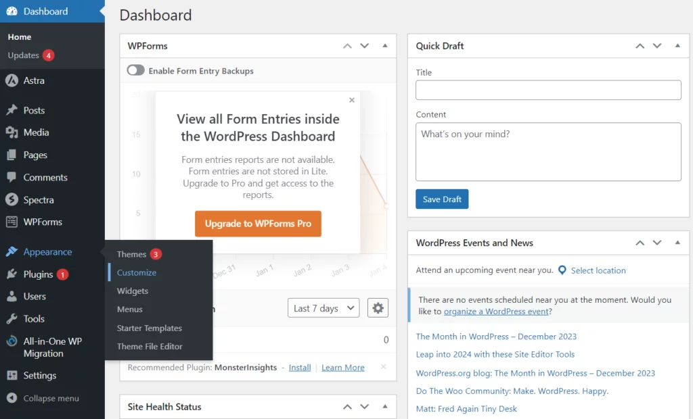
Task: Click Upgrade to WPForms Pro button
Action: click(258, 224)
